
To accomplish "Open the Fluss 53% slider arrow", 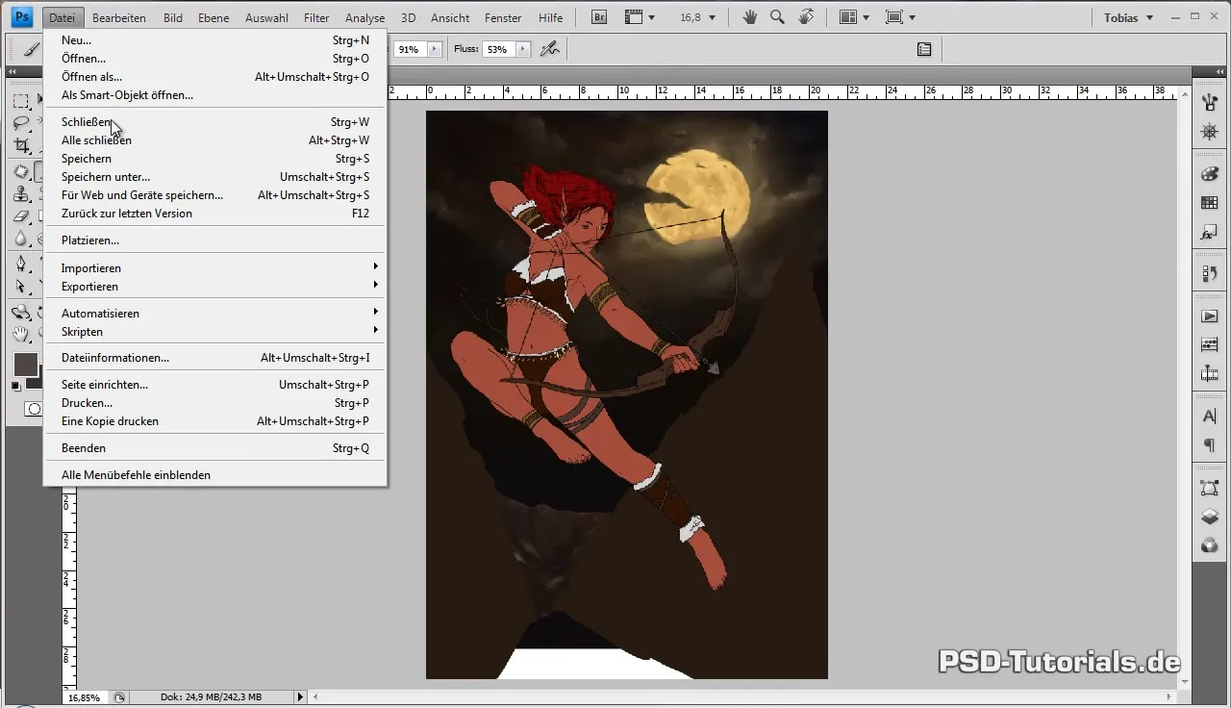I will (x=522, y=49).
